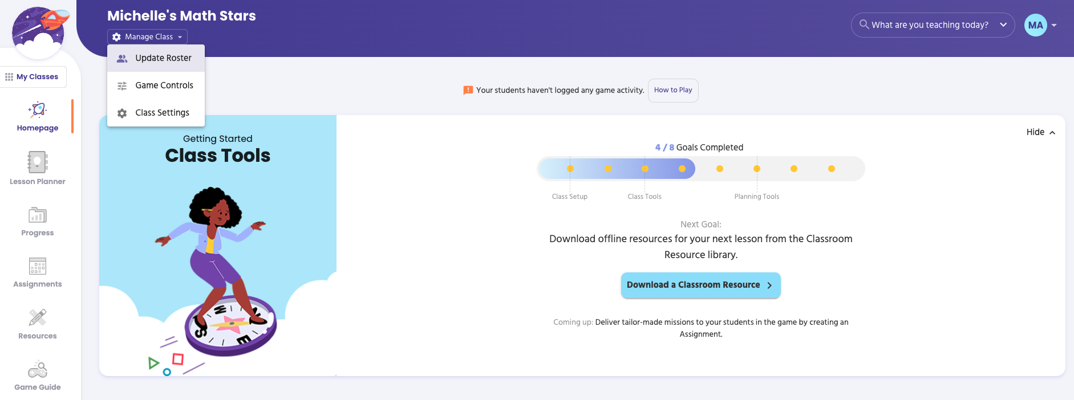Open the Resources pencil icon
The width and height of the screenshot is (1074, 400).
click(38, 317)
